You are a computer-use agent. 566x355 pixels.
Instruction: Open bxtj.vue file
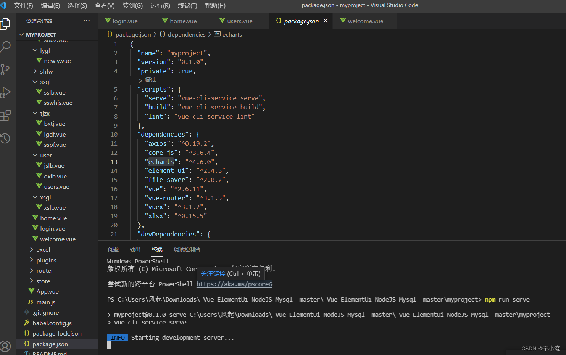(57, 124)
